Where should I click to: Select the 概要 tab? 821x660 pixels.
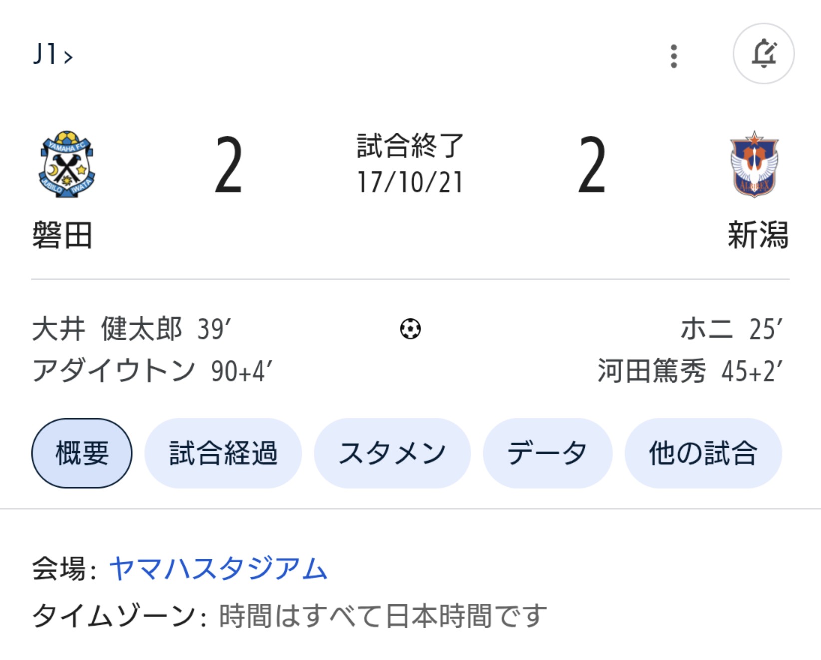pos(82,453)
